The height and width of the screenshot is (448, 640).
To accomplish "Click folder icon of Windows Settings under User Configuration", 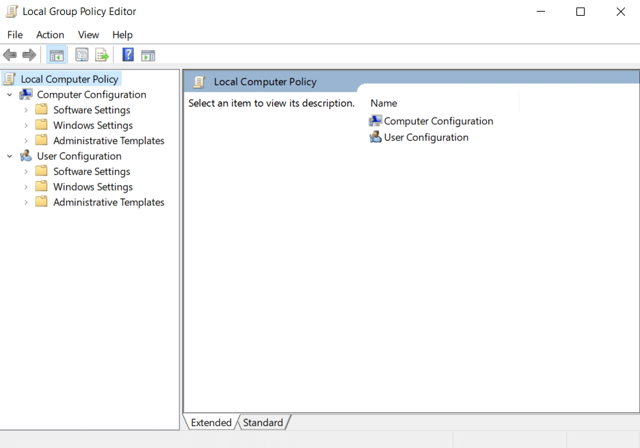I will pos(41,186).
